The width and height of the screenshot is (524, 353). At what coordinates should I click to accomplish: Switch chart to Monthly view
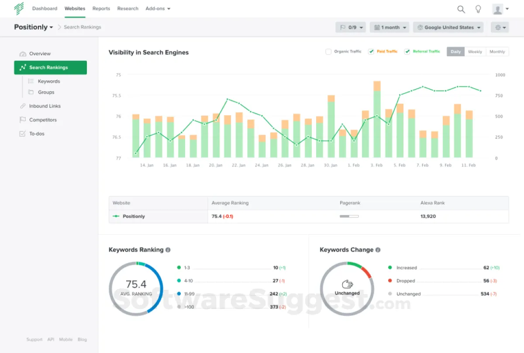pyautogui.click(x=497, y=51)
